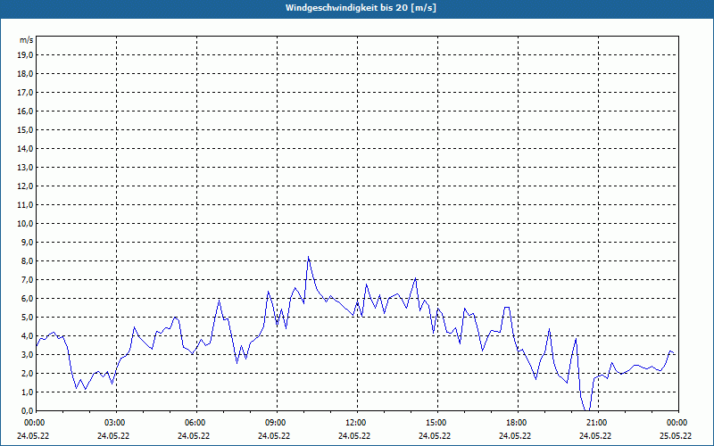Click the '11,0' y-axis label
Image resolution: width=714 pixels, height=446 pixels.
coord(25,205)
